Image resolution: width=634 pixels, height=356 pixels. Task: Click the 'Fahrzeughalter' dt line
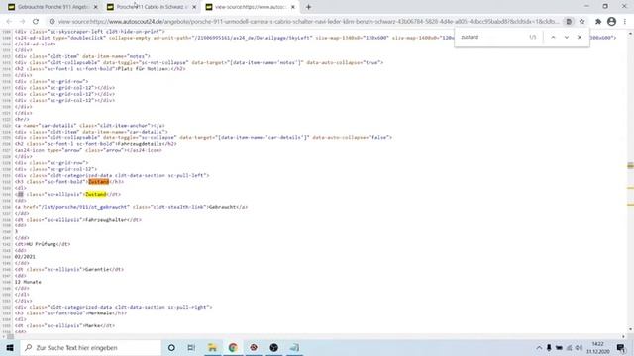pyautogui.click(x=78, y=220)
